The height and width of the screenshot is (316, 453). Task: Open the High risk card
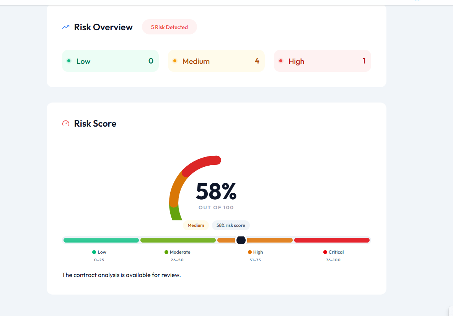click(323, 61)
